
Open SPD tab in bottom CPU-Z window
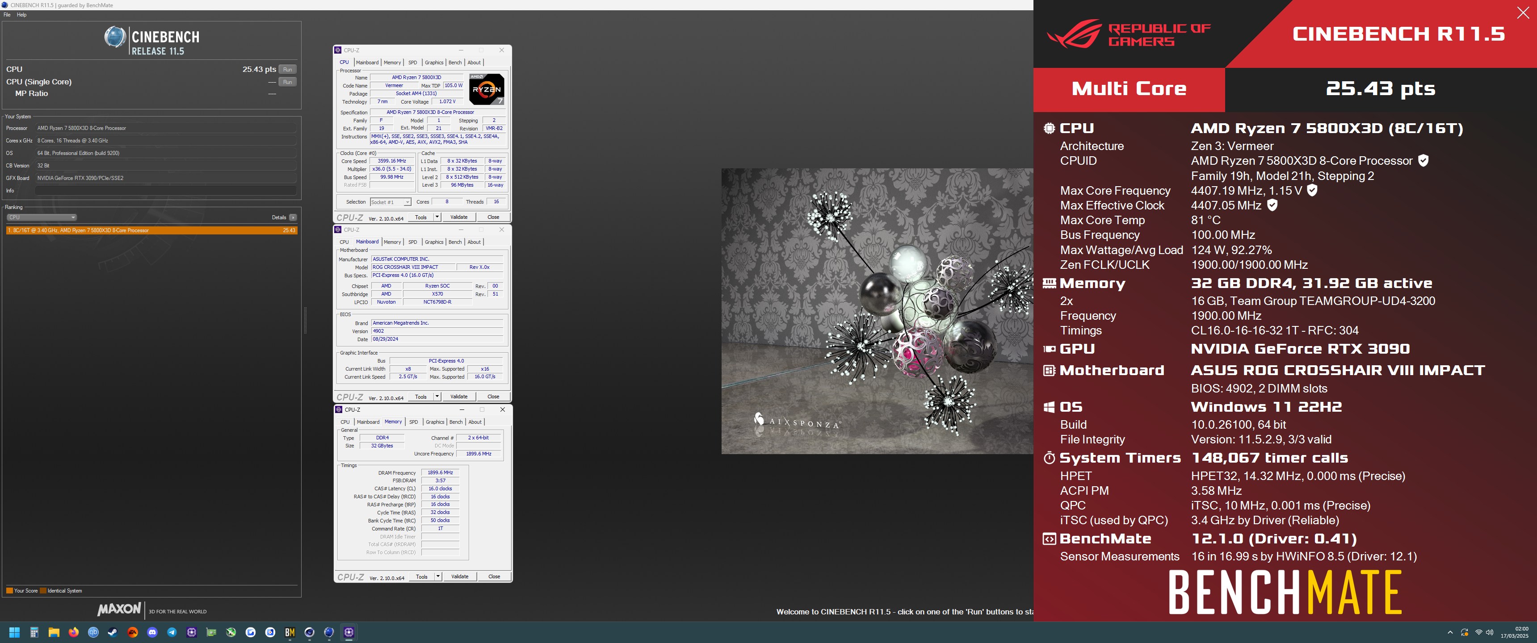click(x=413, y=422)
